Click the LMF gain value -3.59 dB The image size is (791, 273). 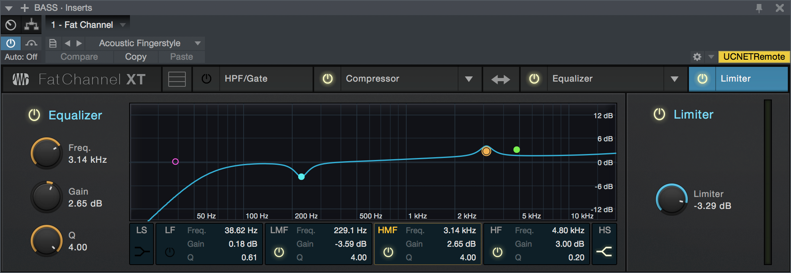tap(350, 244)
